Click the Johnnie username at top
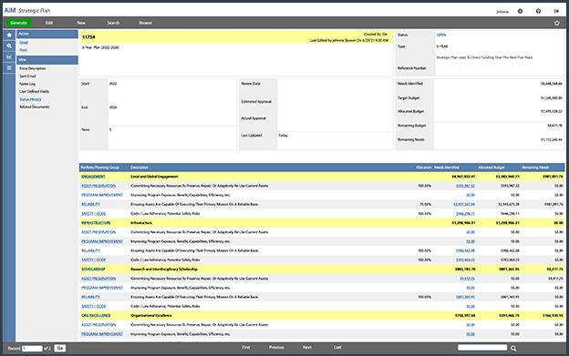 502,12
